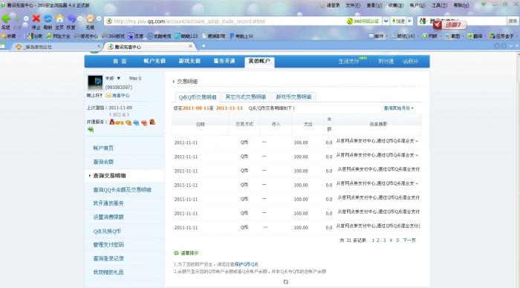Screen dimensions: 520x288
Task: Open the 帐户充值 nav item
Action: [x=155, y=61]
